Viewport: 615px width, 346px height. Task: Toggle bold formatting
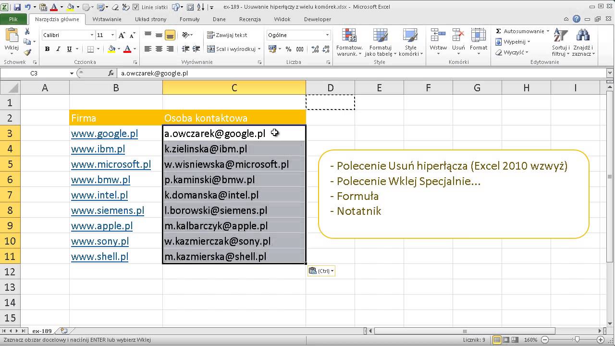(x=47, y=49)
